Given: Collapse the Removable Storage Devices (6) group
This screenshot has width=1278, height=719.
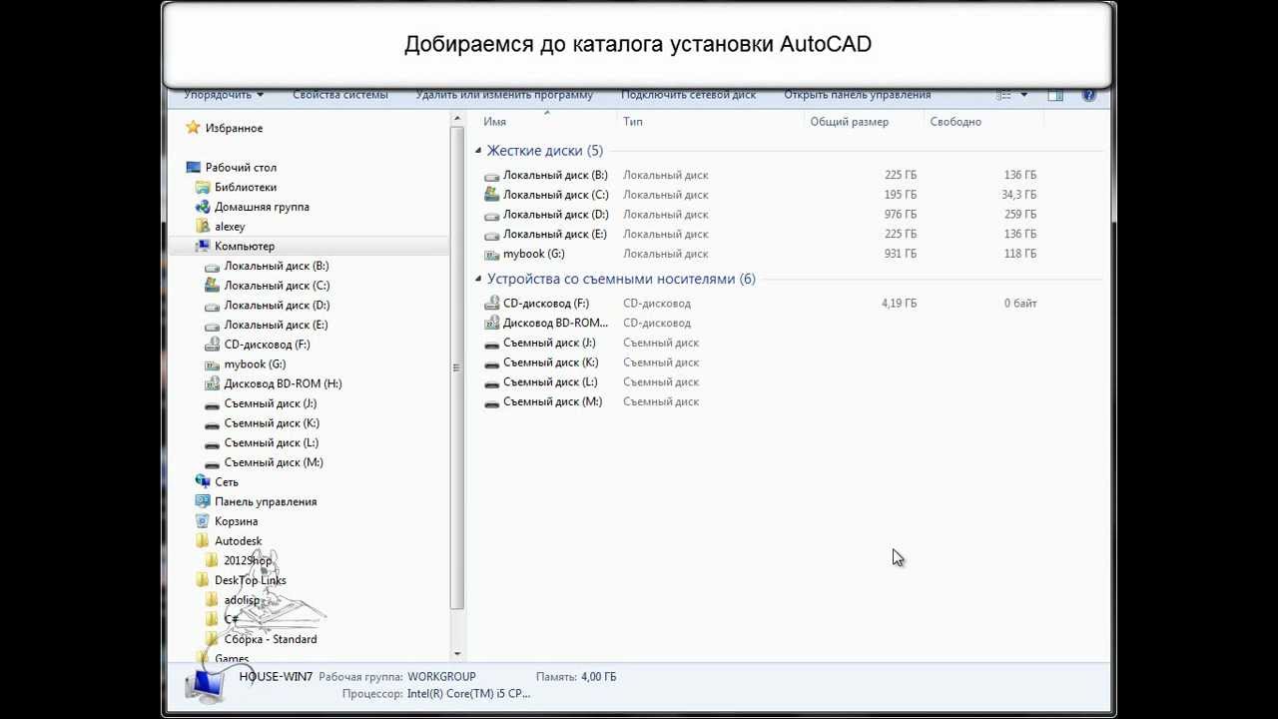Looking at the screenshot, I should pos(478,280).
